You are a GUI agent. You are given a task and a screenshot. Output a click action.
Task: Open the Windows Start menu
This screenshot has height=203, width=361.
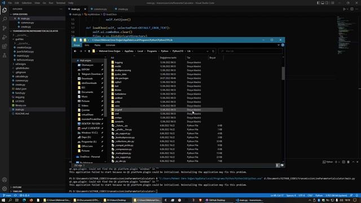3,200
